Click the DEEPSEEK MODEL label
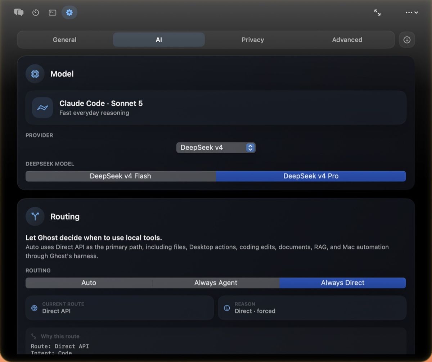The image size is (432, 362). coord(50,164)
